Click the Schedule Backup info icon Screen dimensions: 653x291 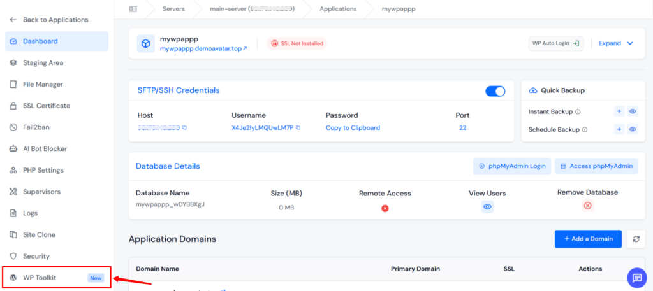point(585,130)
